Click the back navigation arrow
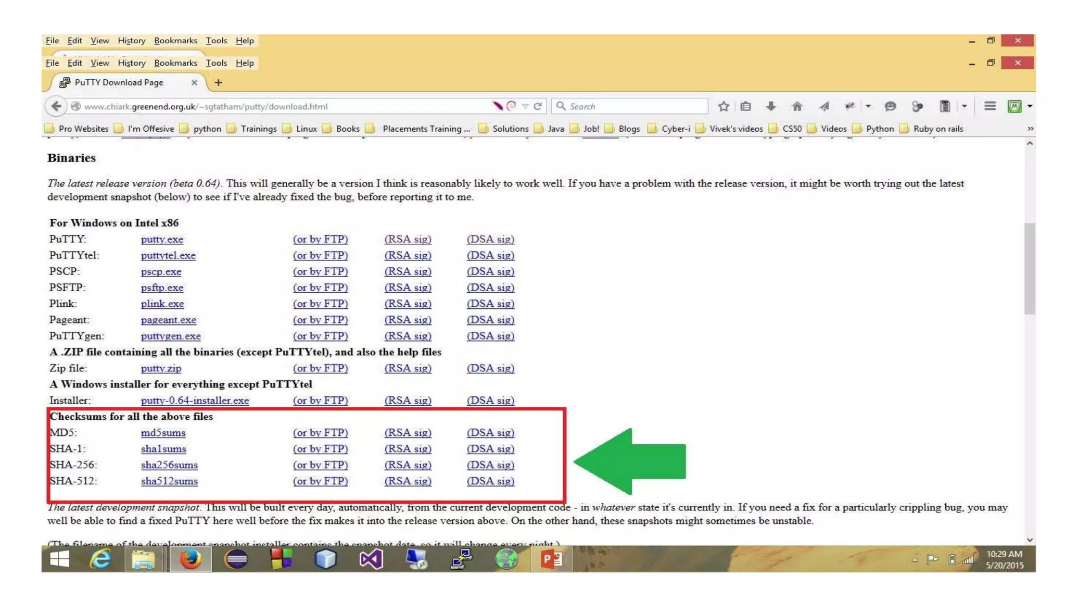Image resolution: width=1066 pixels, height=600 pixels. coord(56,106)
